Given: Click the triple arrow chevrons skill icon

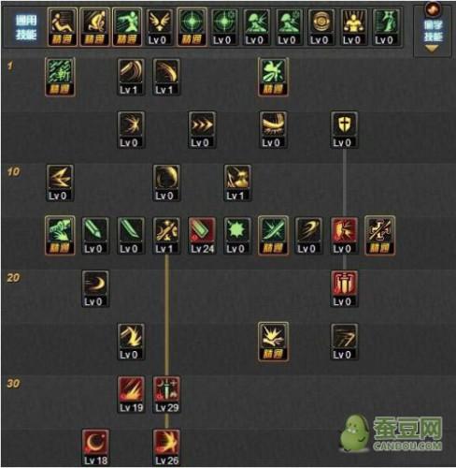Looking at the screenshot, I should [202, 130].
